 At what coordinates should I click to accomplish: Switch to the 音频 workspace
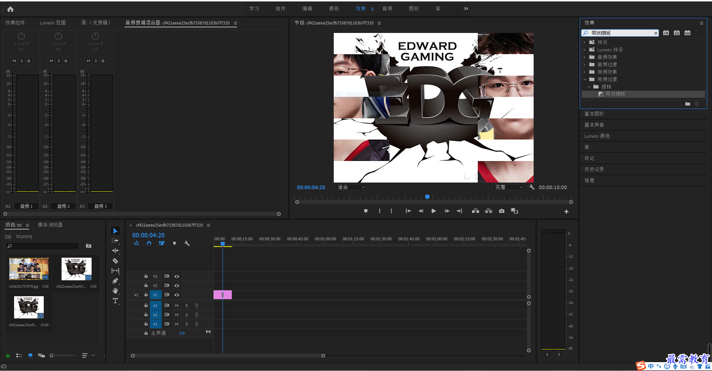(x=388, y=9)
